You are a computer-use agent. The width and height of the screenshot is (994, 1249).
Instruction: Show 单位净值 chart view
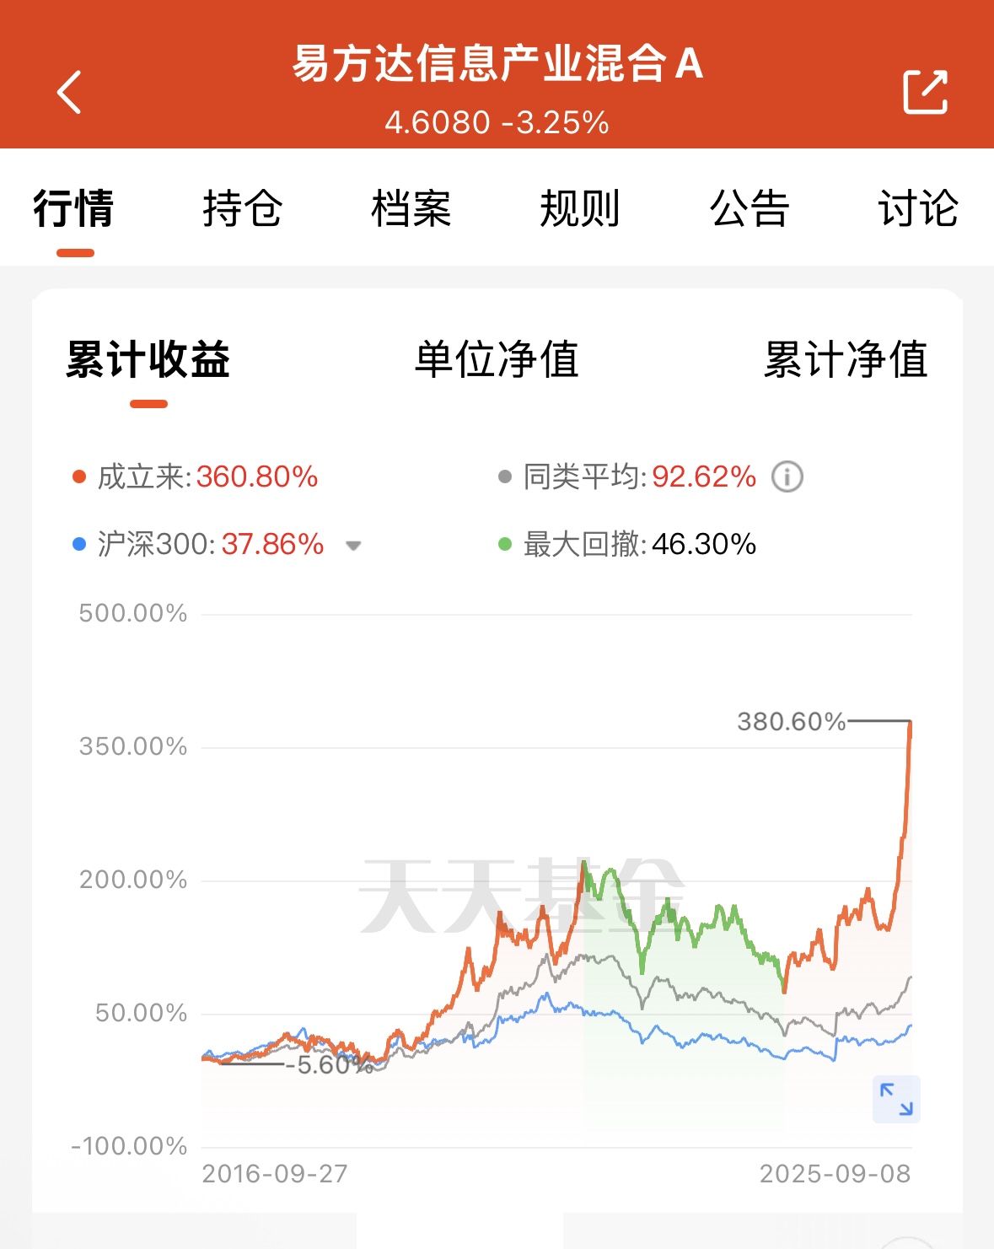tap(497, 360)
